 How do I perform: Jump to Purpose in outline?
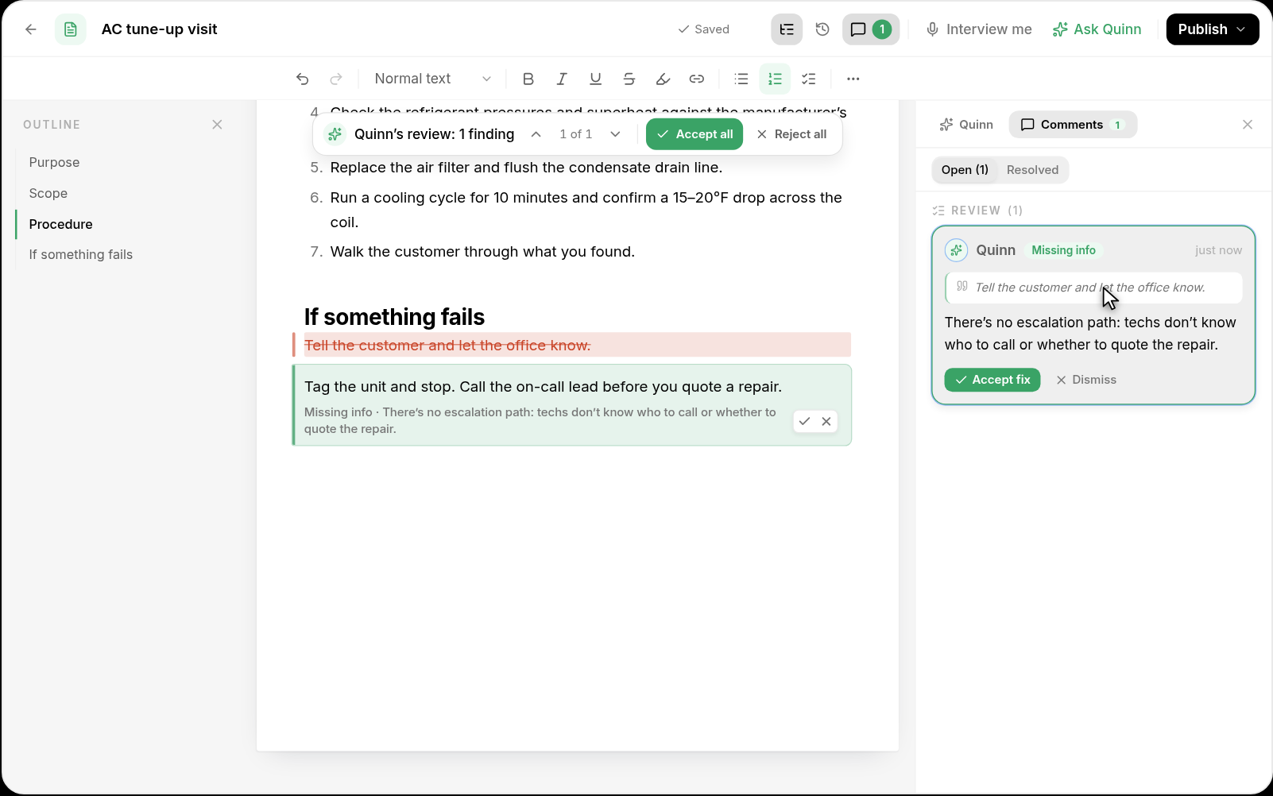54,162
